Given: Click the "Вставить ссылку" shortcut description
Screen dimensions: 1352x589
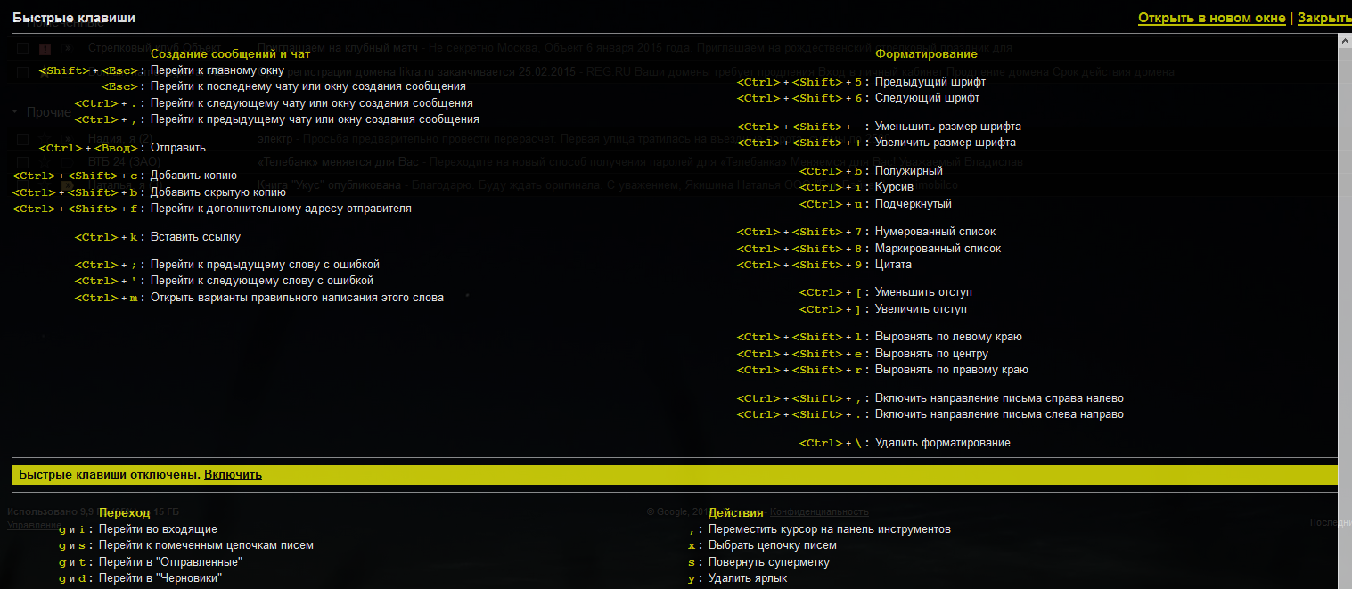Looking at the screenshot, I should pos(195,237).
